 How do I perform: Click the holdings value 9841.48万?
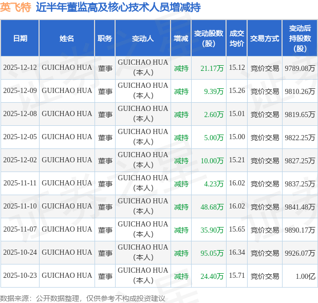pyautogui.click(x=300, y=207)
